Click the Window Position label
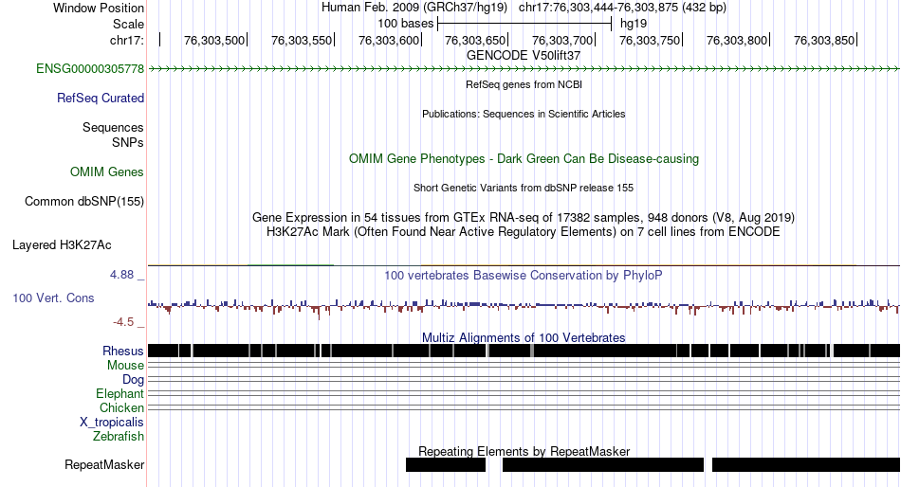This screenshot has height=487, width=901. [99, 8]
